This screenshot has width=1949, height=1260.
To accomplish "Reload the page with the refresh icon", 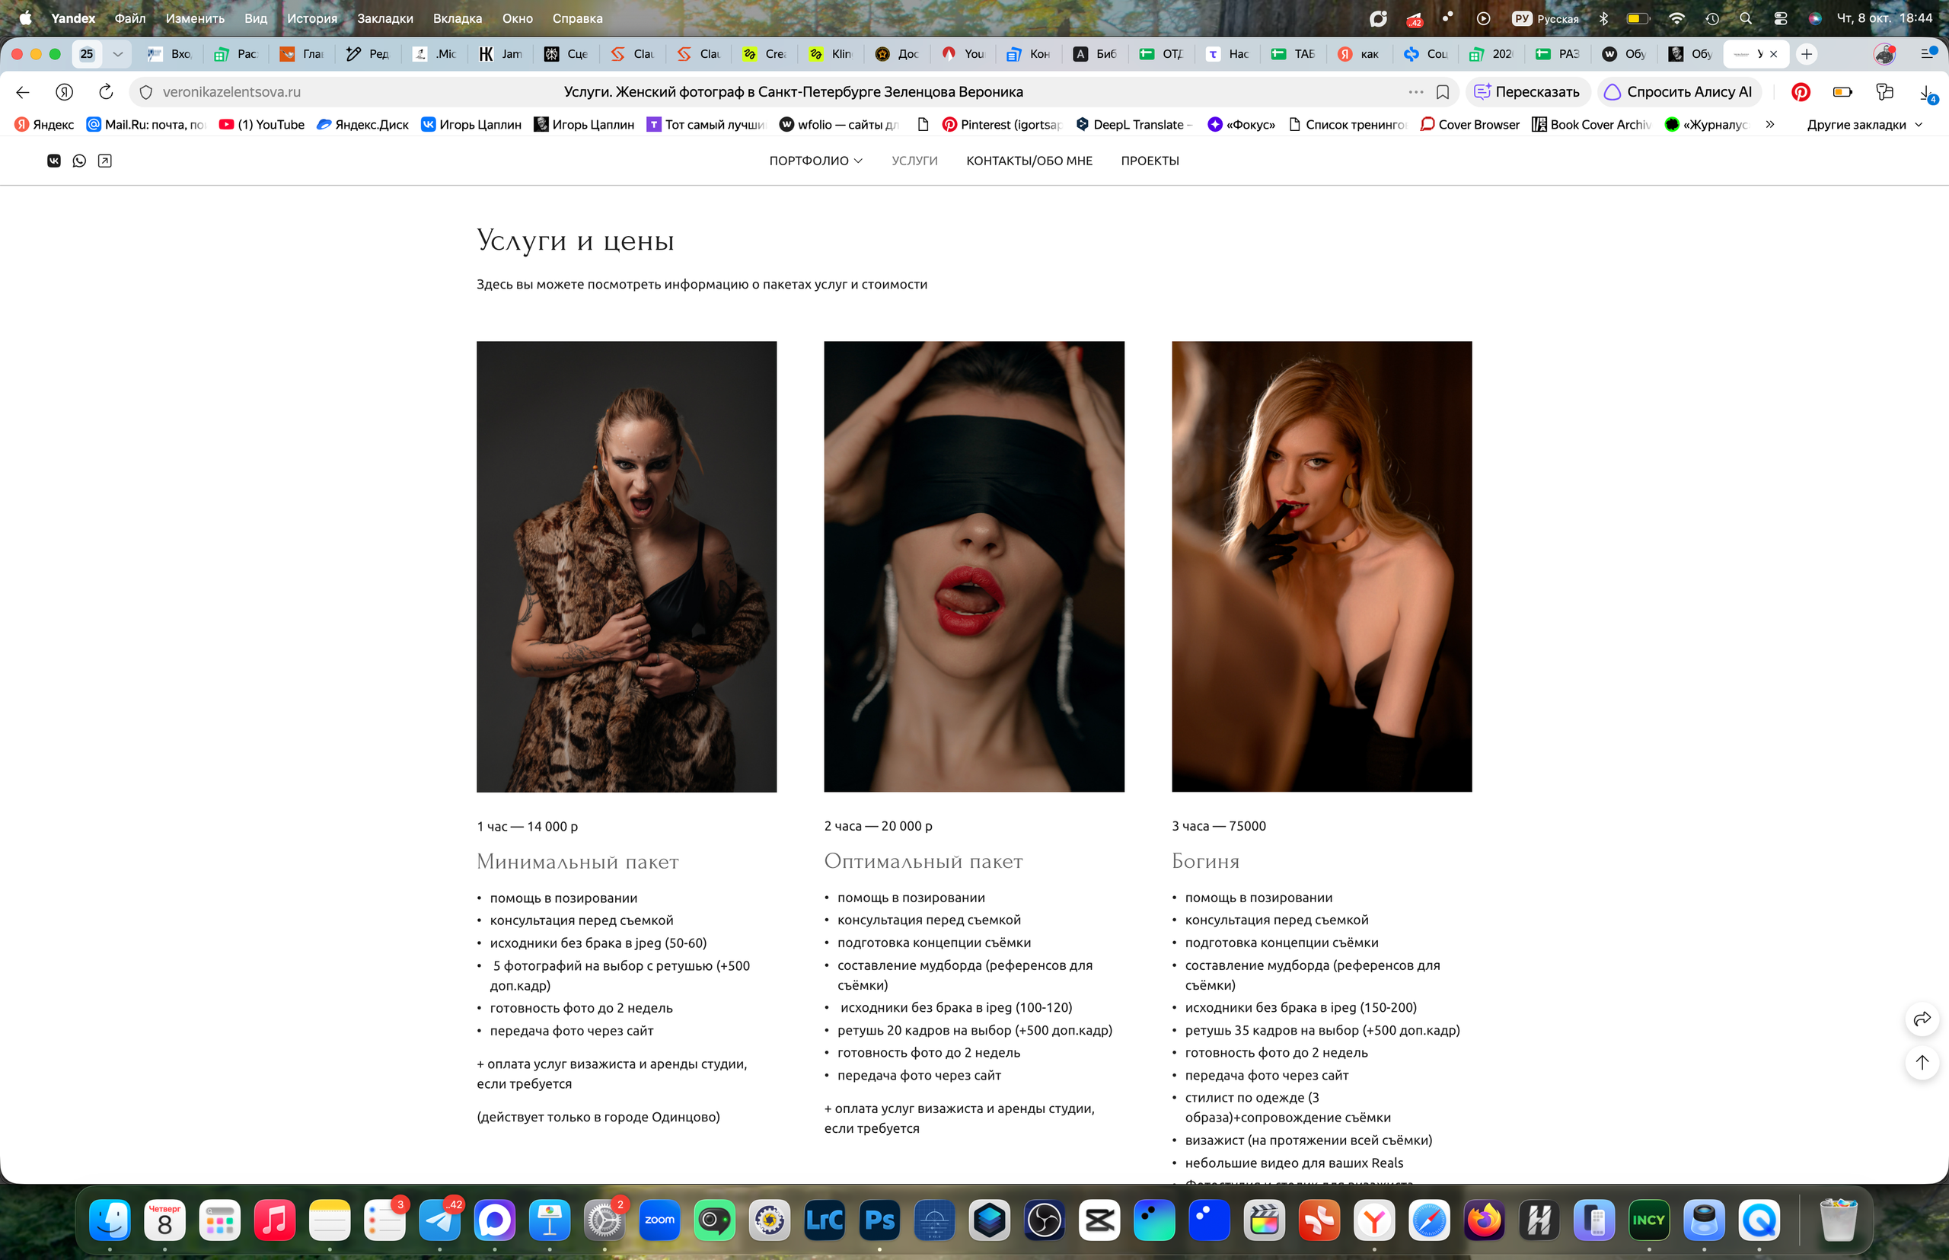I will click(106, 91).
